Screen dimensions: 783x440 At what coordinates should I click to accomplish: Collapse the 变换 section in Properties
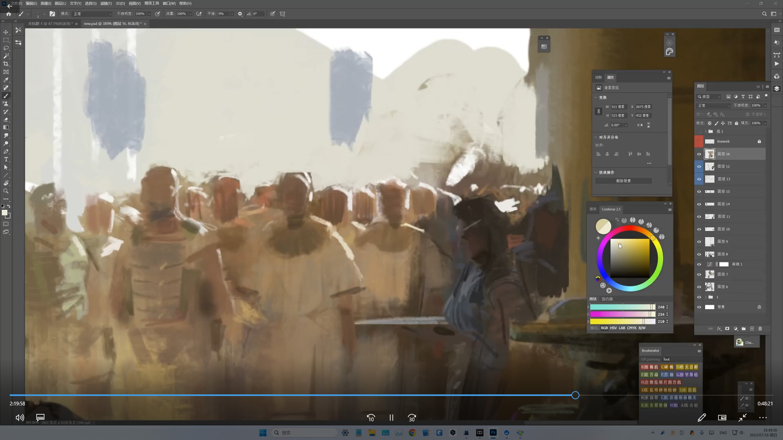click(596, 98)
